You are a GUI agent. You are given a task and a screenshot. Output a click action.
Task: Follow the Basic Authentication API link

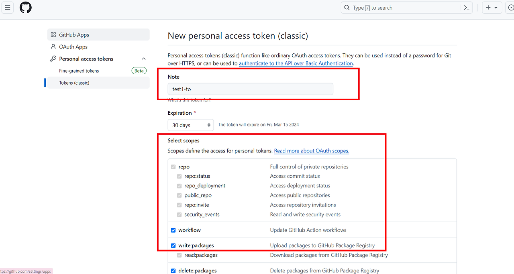[296, 63]
